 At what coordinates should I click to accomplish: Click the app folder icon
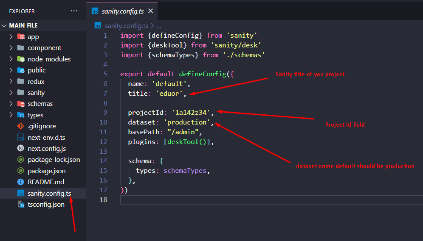click(20, 37)
